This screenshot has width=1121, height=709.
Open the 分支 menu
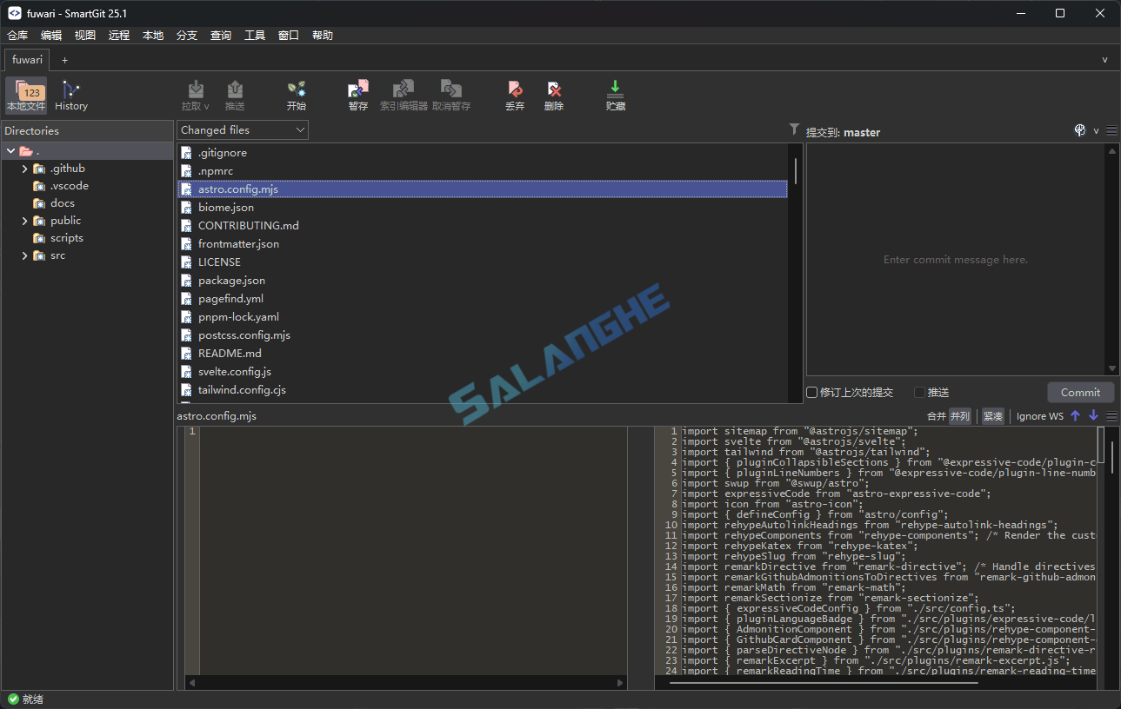click(x=187, y=36)
